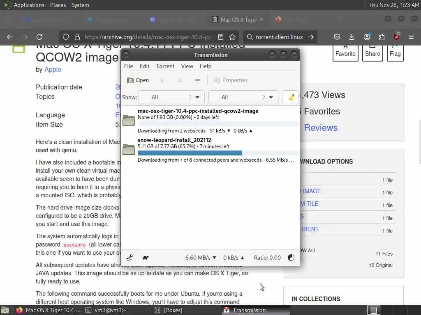The height and width of the screenshot is (315, 421).
Task: Open a torrent with the Open button
Action: point(138,80)
